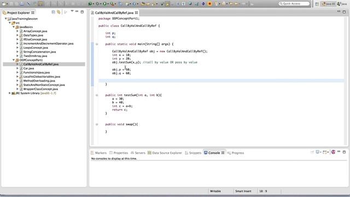The height and width of the screenshot is (197, 350).
Task: Focus the Quick Access search field
Action: click(294, 4)
